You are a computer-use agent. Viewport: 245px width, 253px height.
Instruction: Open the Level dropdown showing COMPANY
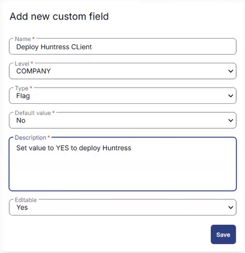coord(122,71)
